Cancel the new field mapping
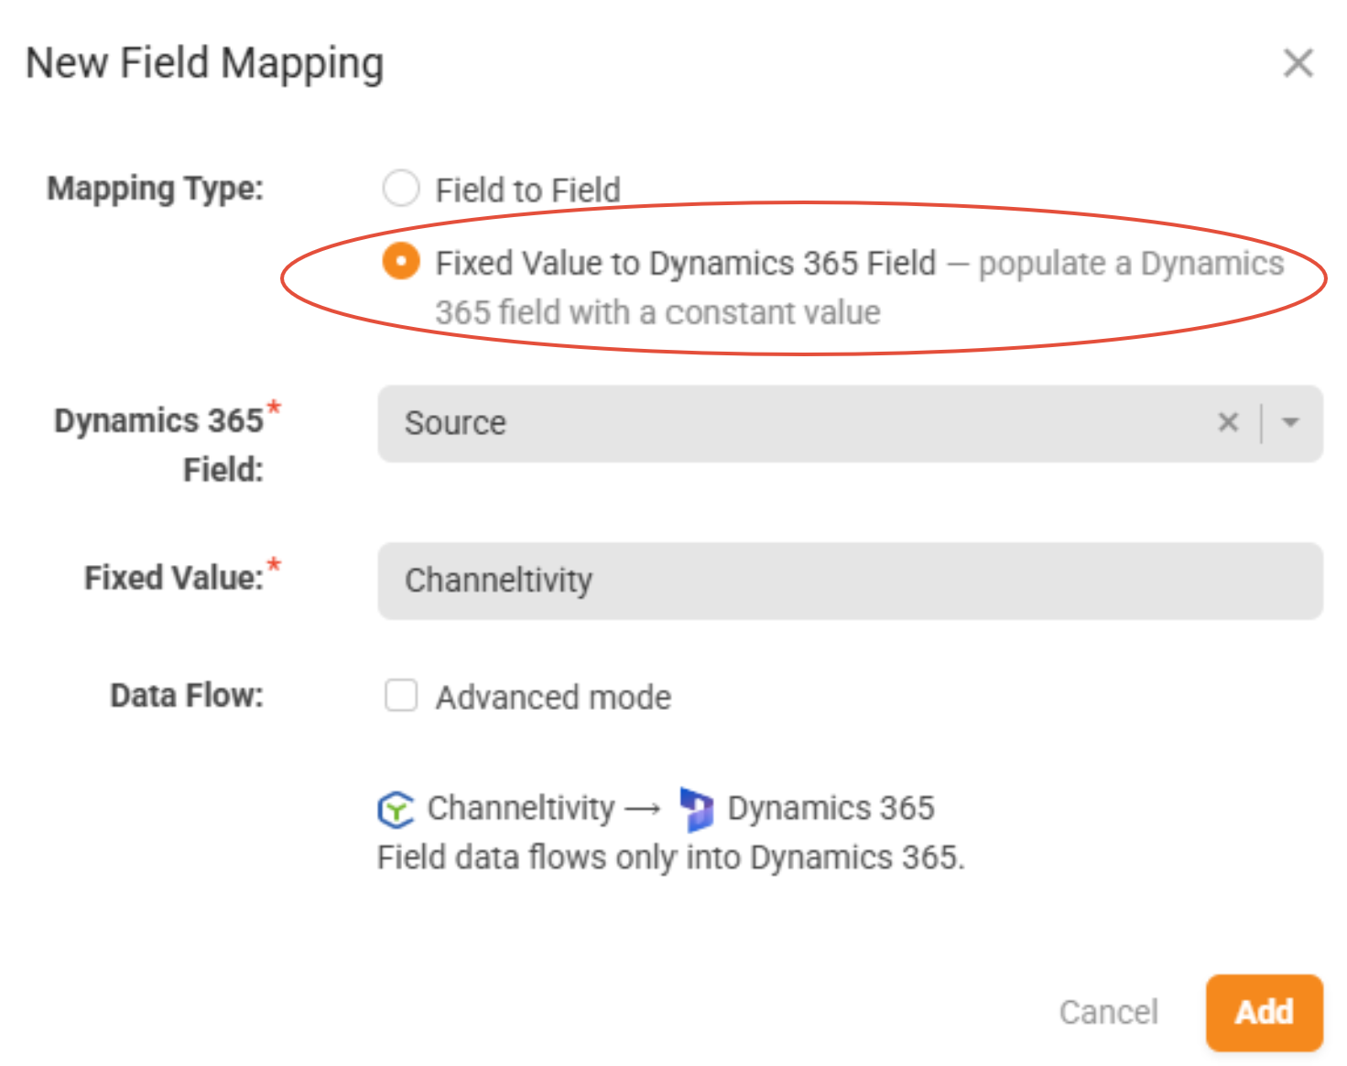Viewport: 1347px width, 1066px height. (x=1108, y=1012)
